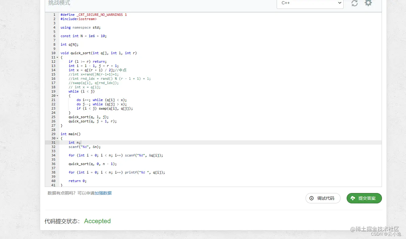Click the "const int N = 1e6 + 10;" line
The image size is (406, 239).
pyautogui.click(x=83, y=36)
